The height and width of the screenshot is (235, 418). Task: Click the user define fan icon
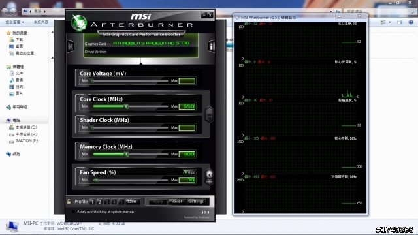pos(209,178)
